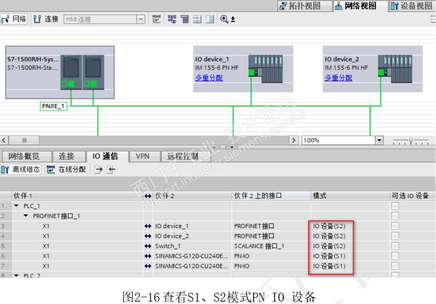Select the IO device_2 module image
This screenshot has height=304, width=436.
click(x=395, y=69)
